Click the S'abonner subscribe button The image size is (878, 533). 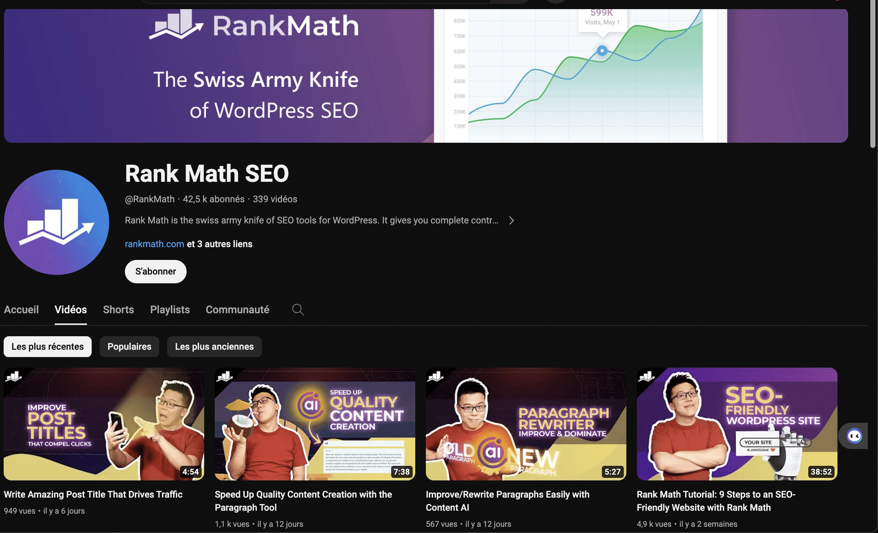click(156, 271)
